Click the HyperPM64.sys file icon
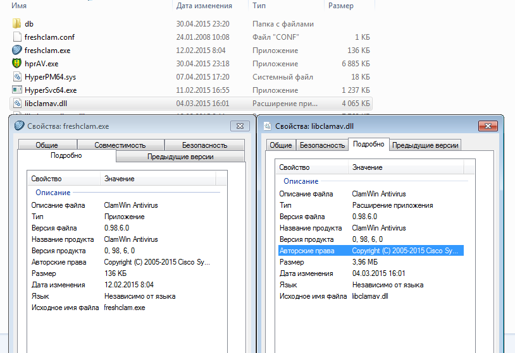Image resolution: width=515 pixels, height=353 pixels. [x=17, y=76]
